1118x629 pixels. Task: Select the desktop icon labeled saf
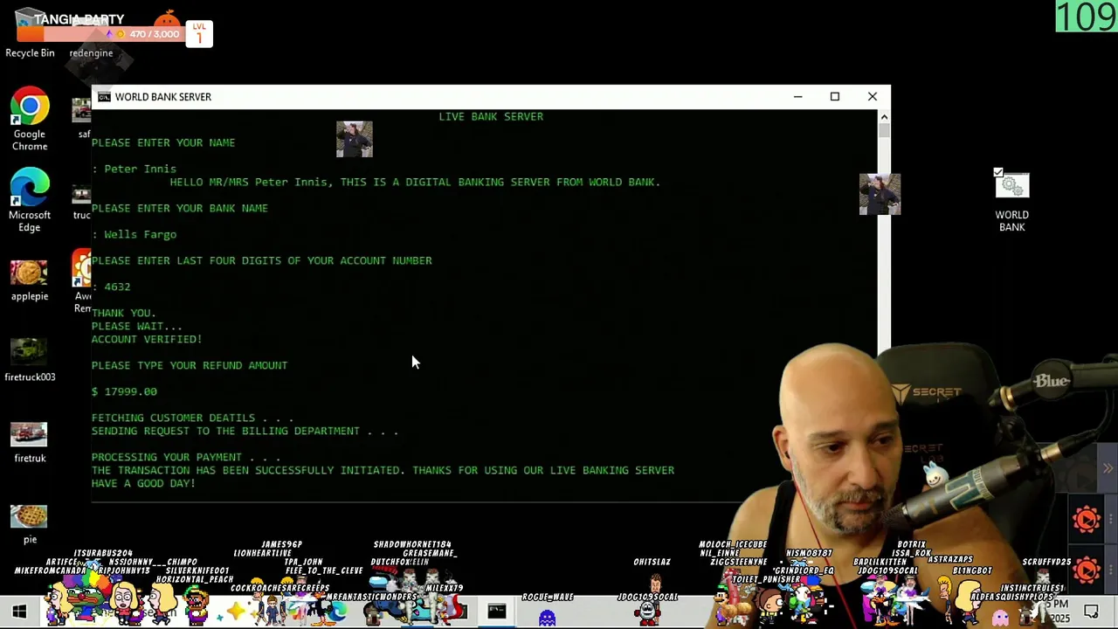pos(83,118)
